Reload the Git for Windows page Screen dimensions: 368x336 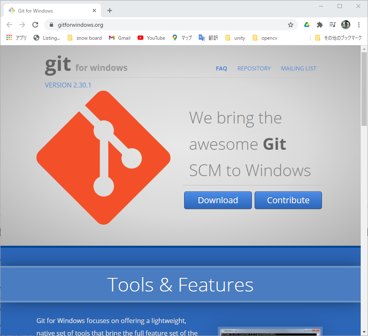tap(35, 25)
